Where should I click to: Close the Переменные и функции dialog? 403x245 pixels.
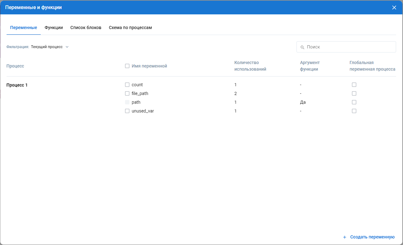(394, 7)
